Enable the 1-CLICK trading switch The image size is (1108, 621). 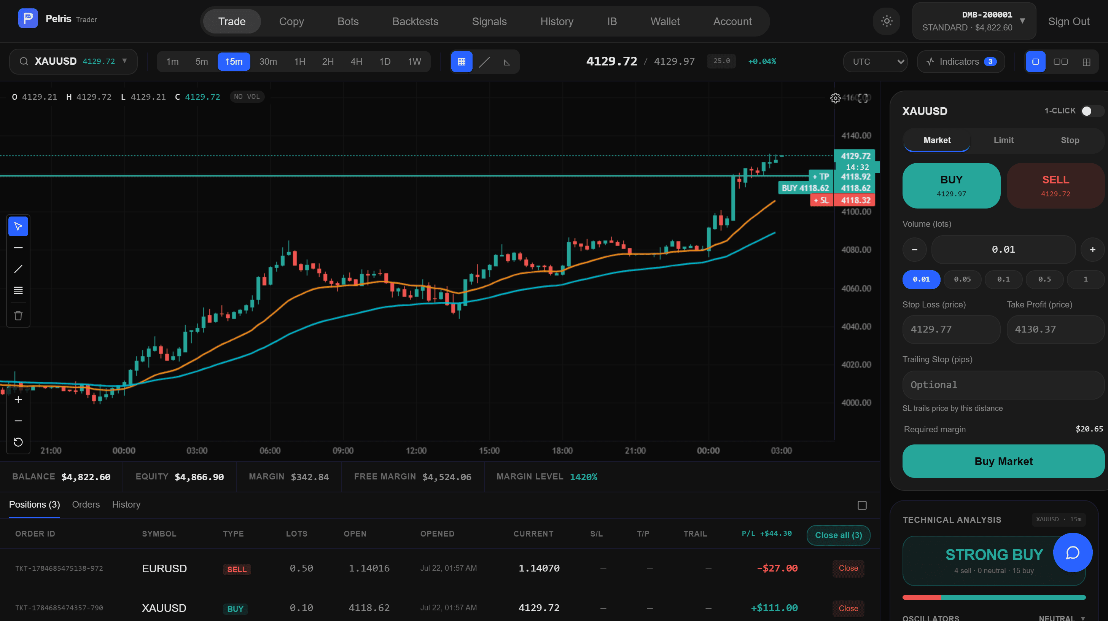tap(1091, 111)
